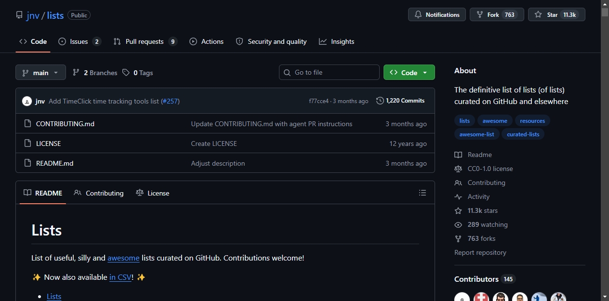This screenshot has width=609, height=301.
Task: Open the Security and quality tab
Action: (271, 41)
